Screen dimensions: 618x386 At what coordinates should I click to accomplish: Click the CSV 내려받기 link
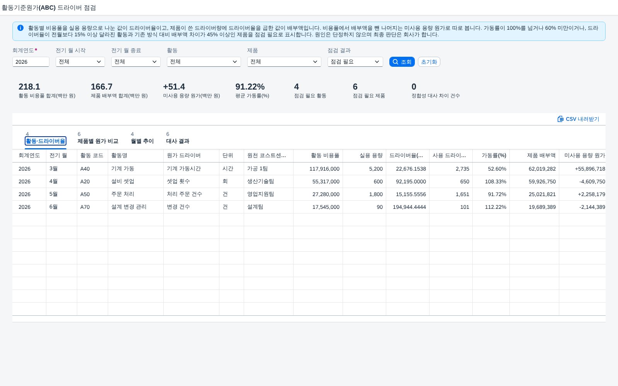[x=578, y=119]
